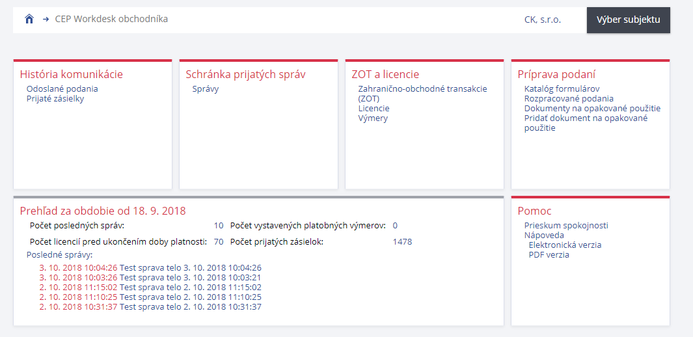Open Odoslané podania
Screen dimensions: 693x337
(62, 88)
